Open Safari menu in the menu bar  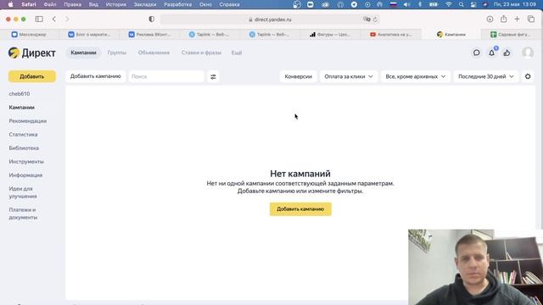pyautogui.click(x=29, y=4)
